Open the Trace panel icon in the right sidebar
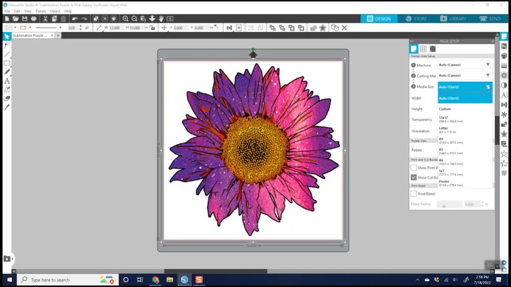Viewport: 511px width, 287px height. pos(504,76)
